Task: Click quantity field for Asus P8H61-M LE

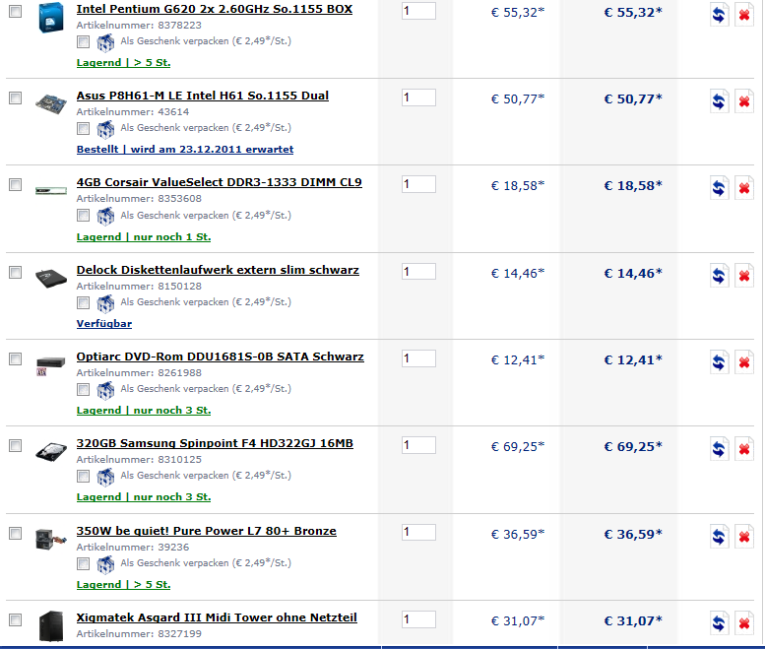Action: coord(418,97)
